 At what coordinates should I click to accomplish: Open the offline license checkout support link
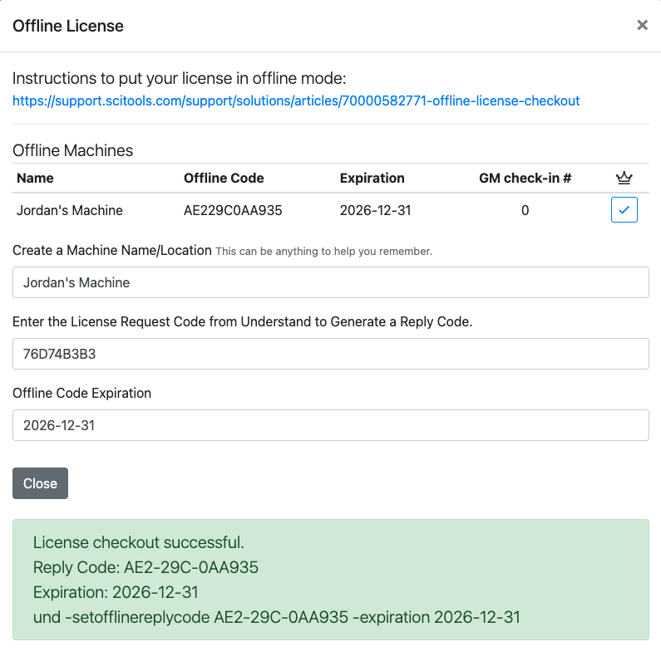pos(296,101)
